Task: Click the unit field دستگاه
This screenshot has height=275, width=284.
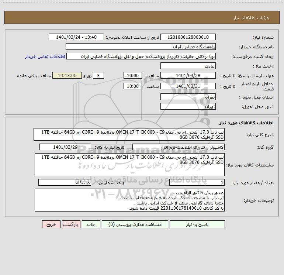Action: click(x=65, y=183)
